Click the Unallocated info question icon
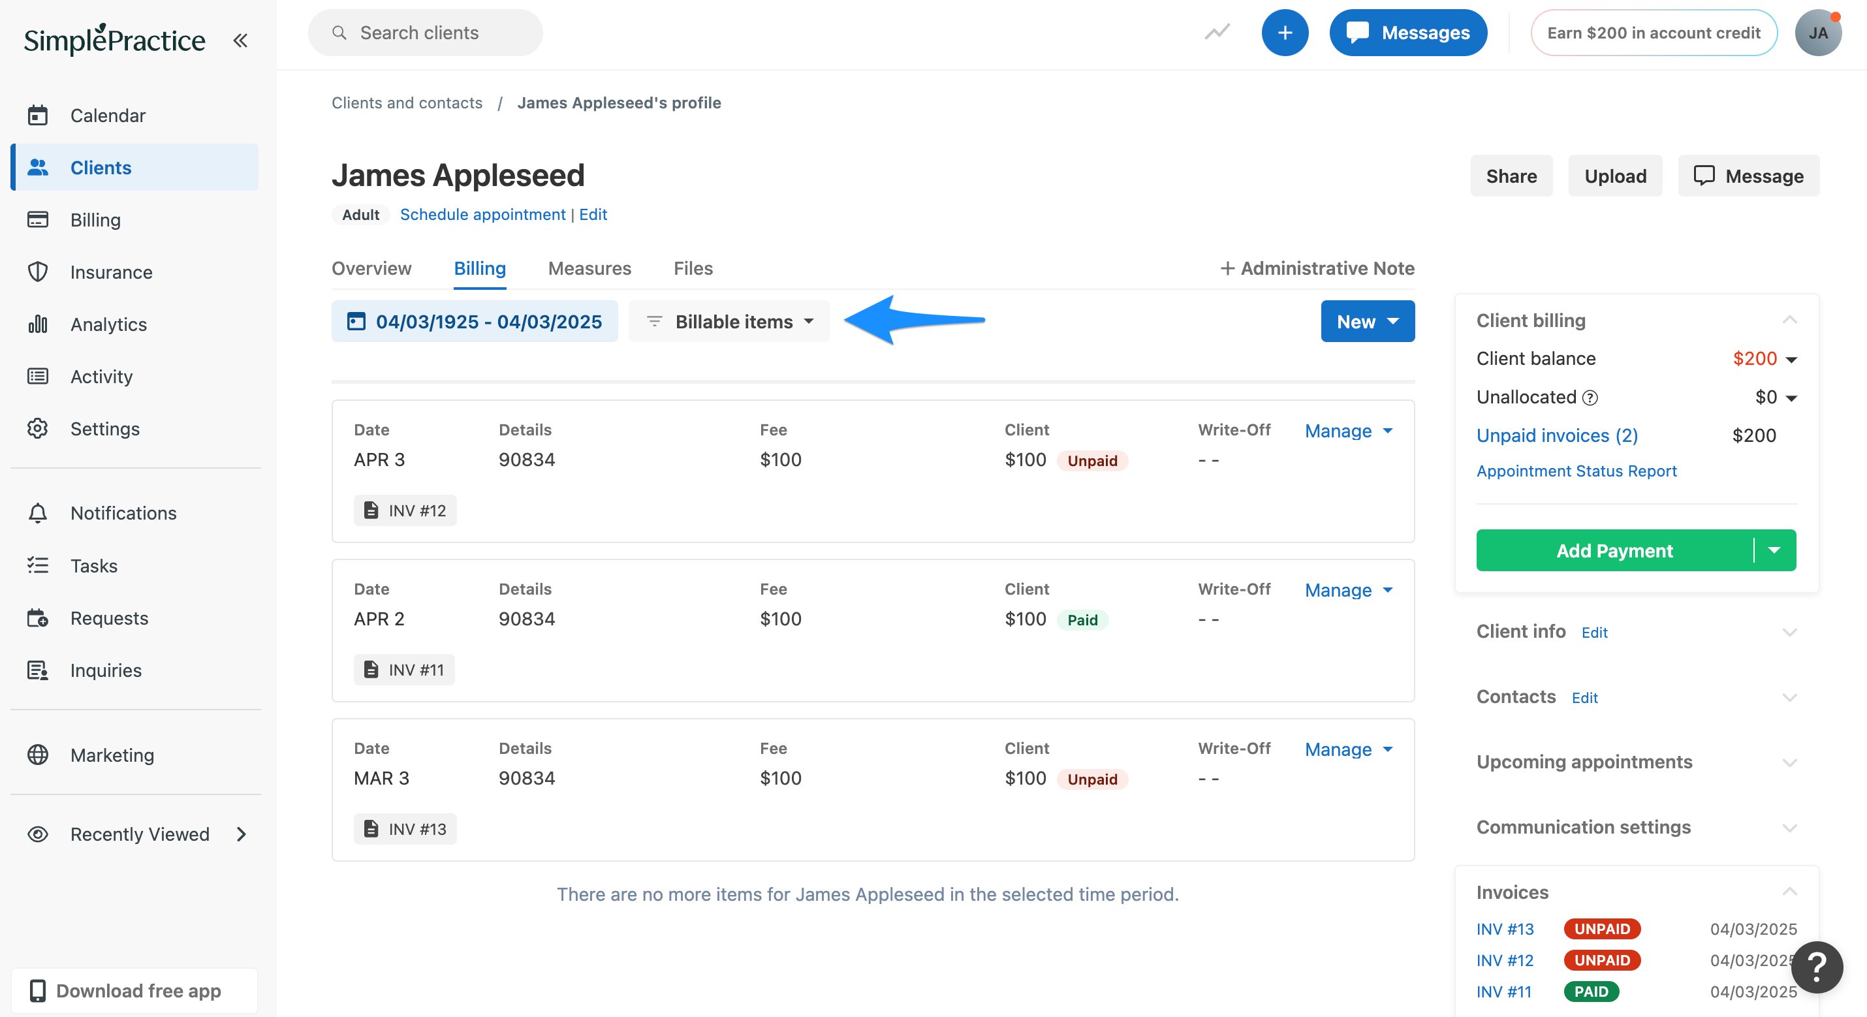 (x=1590, y=398)
